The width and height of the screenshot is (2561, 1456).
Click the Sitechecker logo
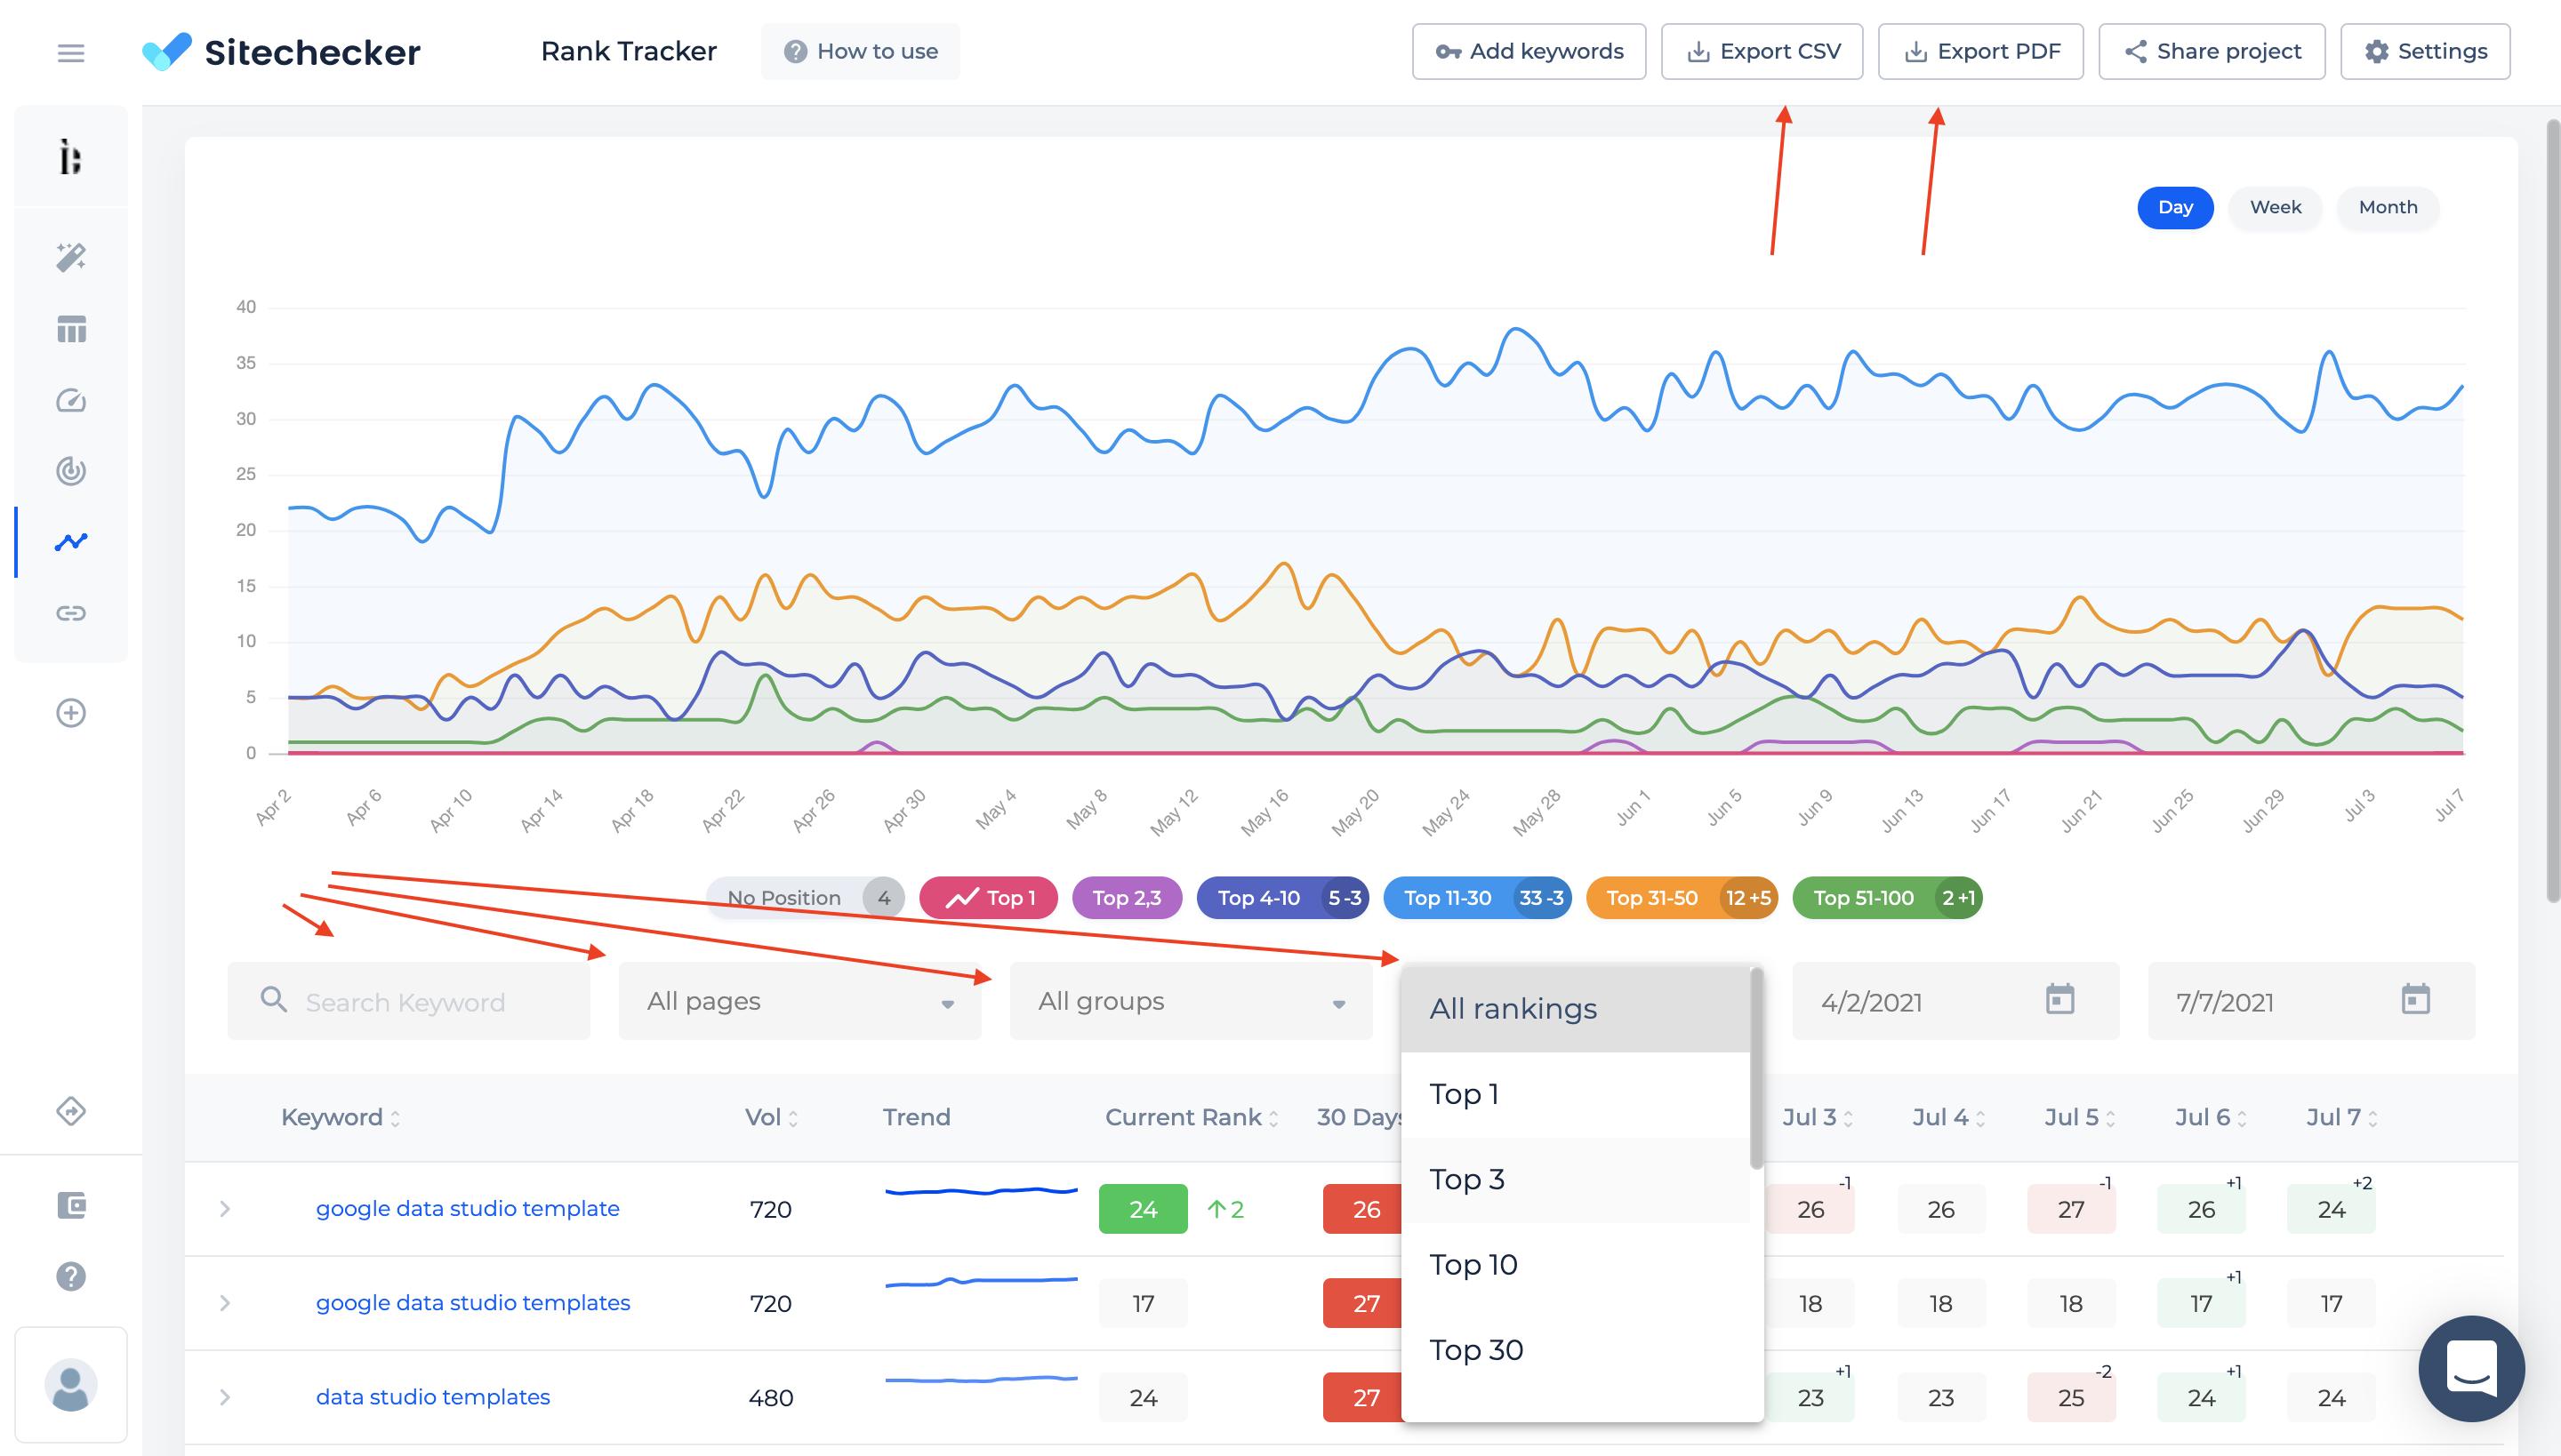coord(281,52)
